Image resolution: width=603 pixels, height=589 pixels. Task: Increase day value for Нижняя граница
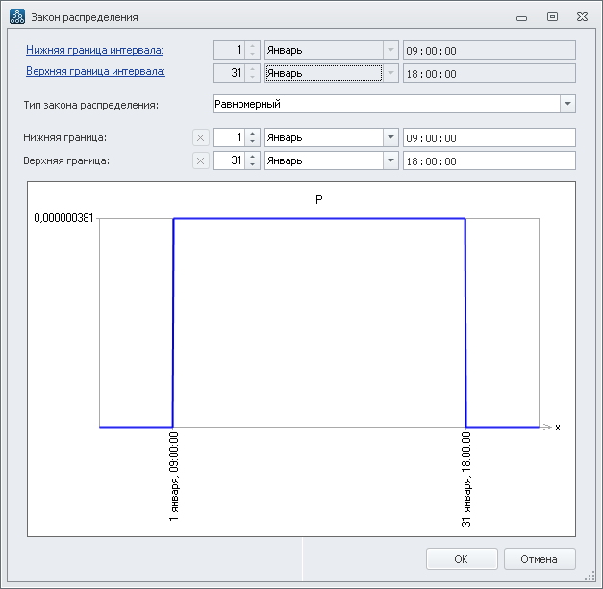(252, 134)
